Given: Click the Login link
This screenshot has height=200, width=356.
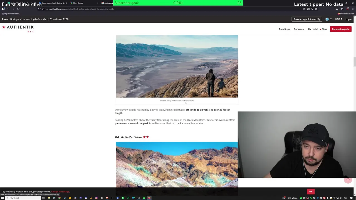Looking at the screenshot, I should [x=348, y=19].
